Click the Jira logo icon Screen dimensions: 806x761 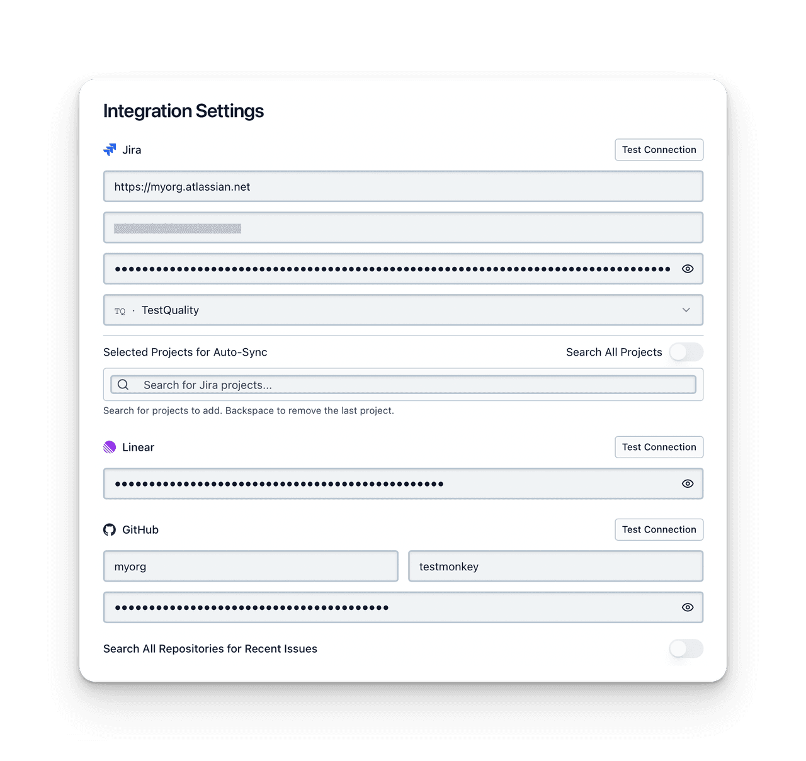tap(110, 149)
